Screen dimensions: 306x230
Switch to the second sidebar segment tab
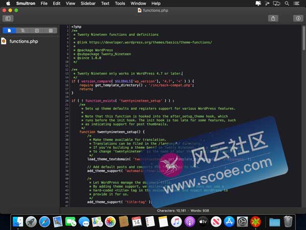(23, 31)
